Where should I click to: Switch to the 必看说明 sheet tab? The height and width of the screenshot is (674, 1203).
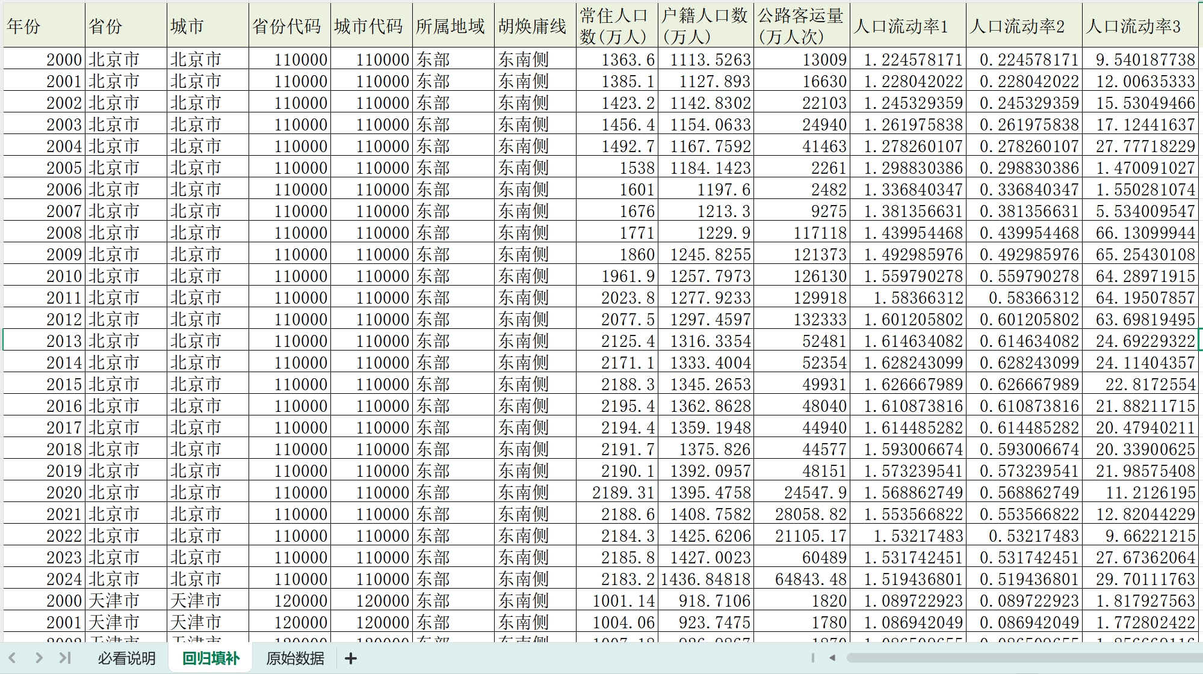126,658
